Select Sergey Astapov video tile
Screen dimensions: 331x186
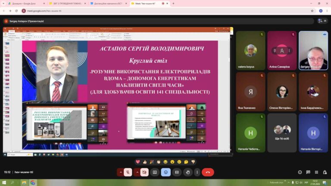pos(313,51)
